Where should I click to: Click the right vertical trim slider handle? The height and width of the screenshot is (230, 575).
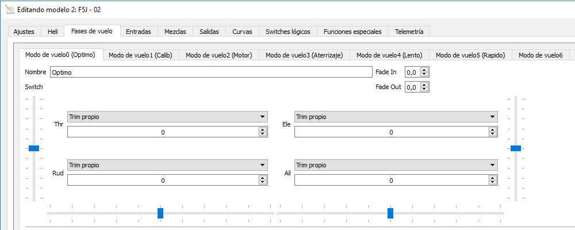click(x=516, y=148)
